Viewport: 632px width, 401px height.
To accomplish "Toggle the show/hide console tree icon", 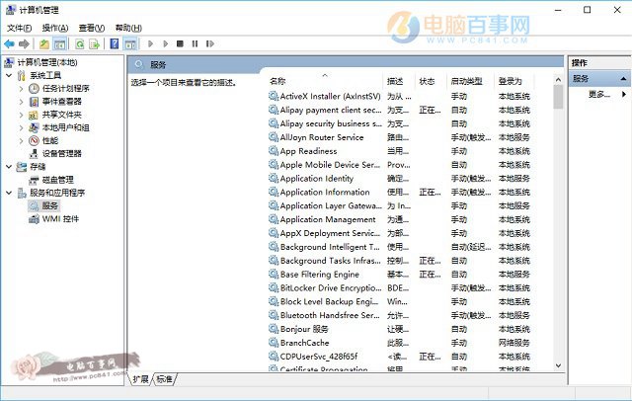I will coord(59,43).
